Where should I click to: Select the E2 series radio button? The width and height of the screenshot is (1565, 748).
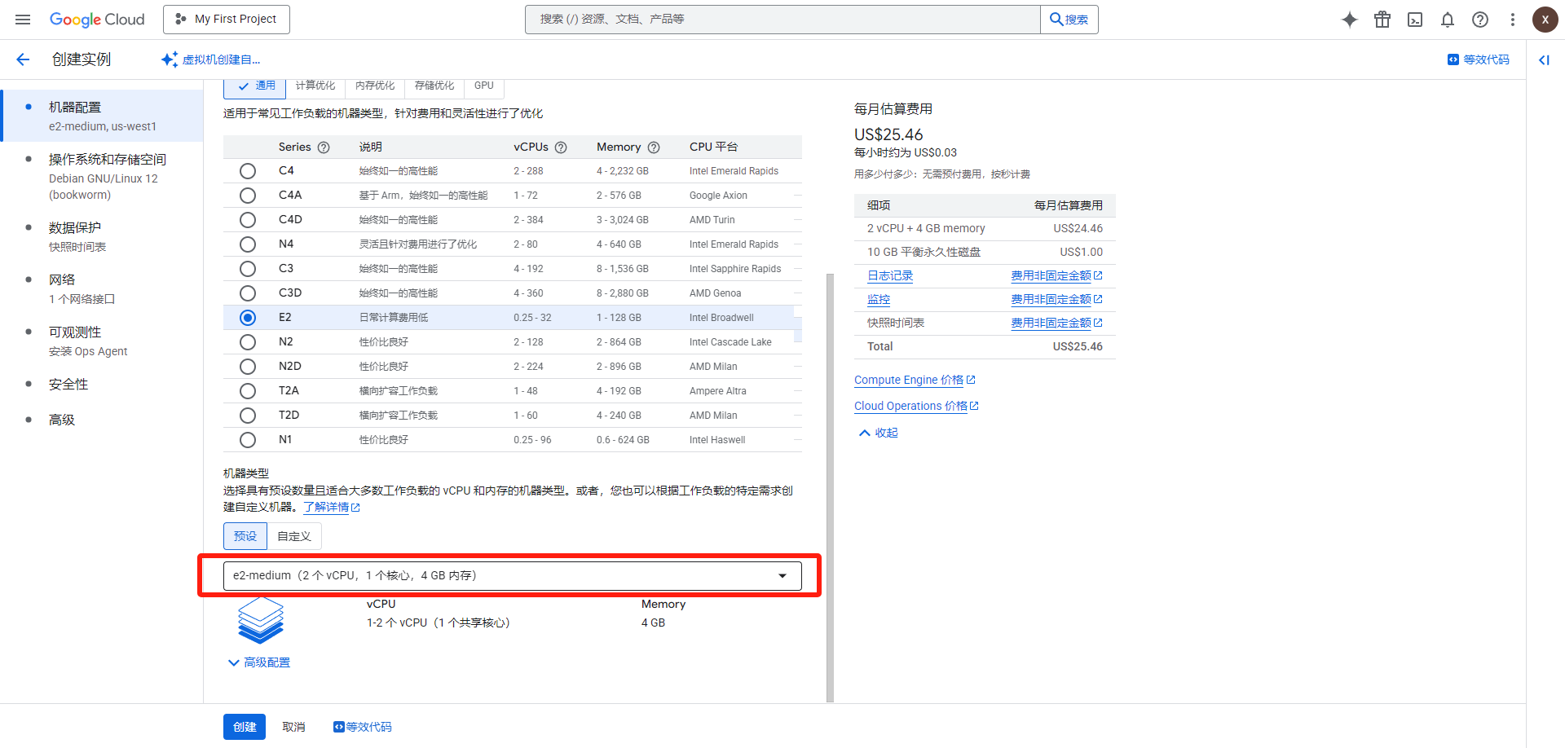(248, 318)
